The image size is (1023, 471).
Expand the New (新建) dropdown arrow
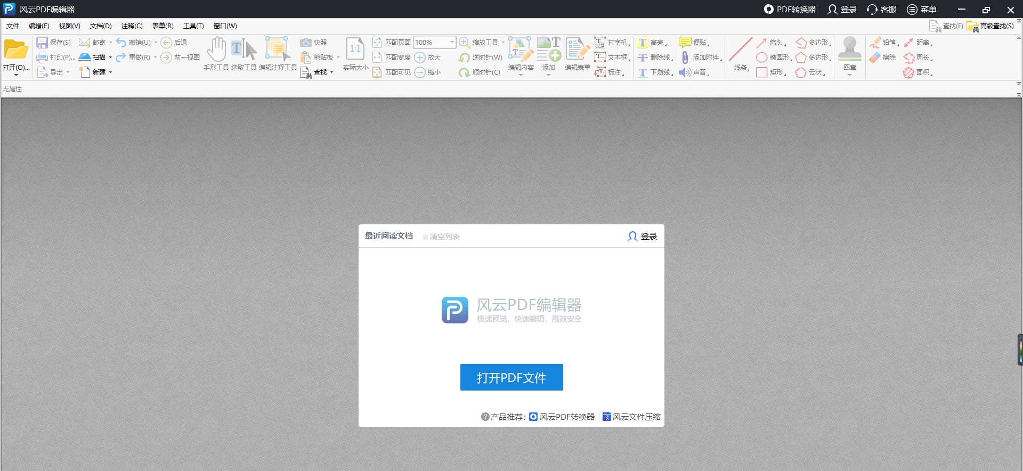(x=110, y=72)
